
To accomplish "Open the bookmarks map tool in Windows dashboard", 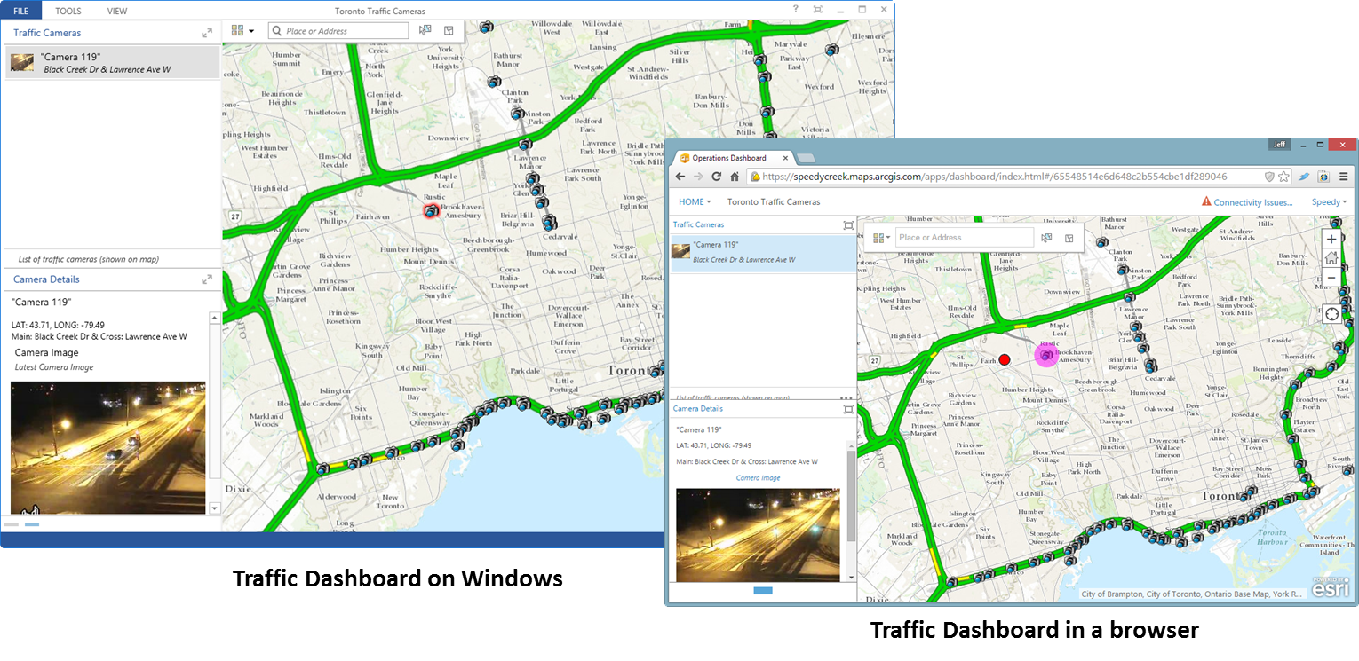I will 449,30.
